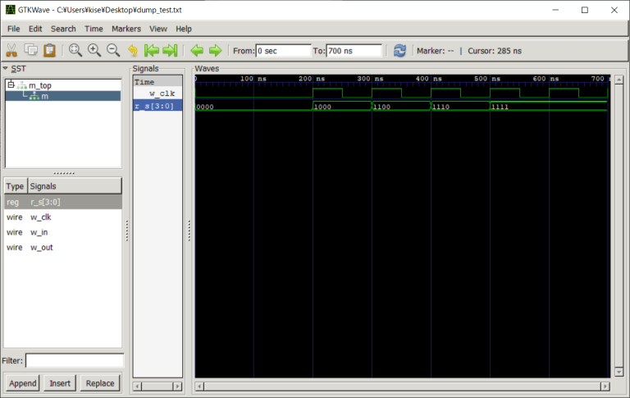Click the Copy traces icon
This screenshot has width=630, height=398.
[x=31, y=50]
